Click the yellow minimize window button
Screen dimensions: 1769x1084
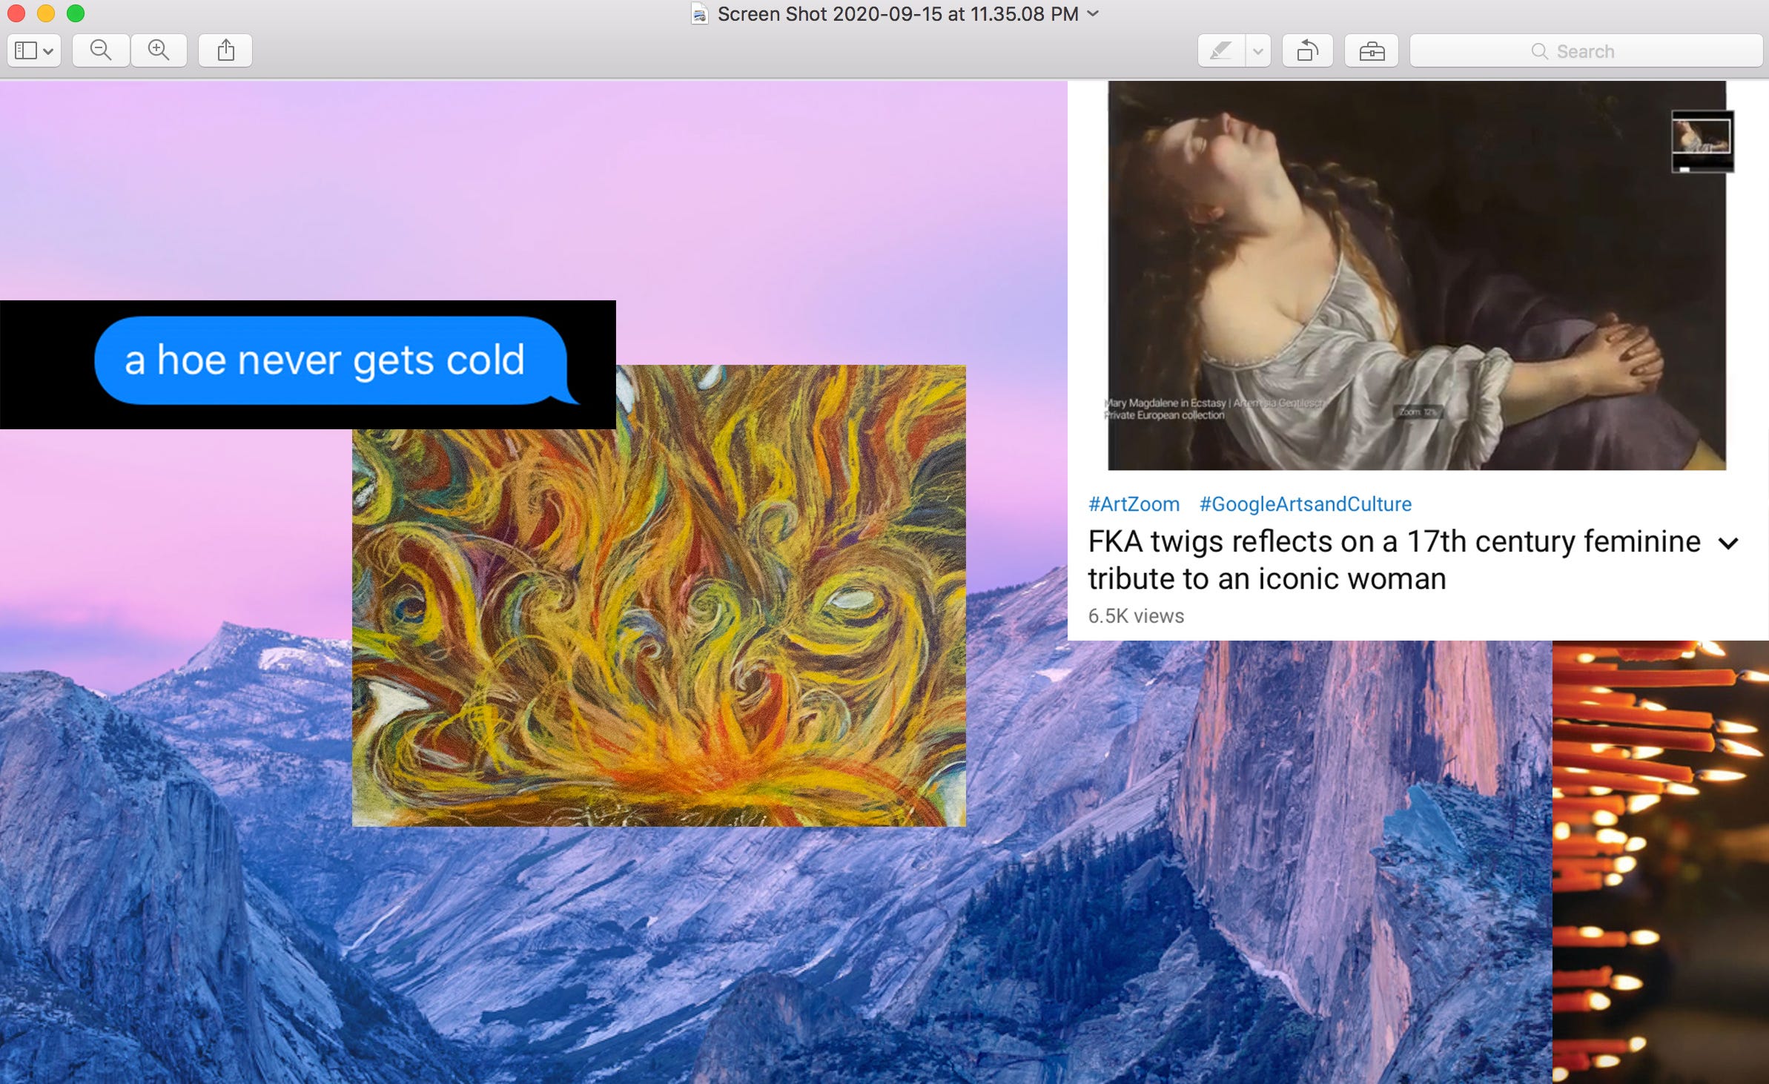click(x=46, y=13)
